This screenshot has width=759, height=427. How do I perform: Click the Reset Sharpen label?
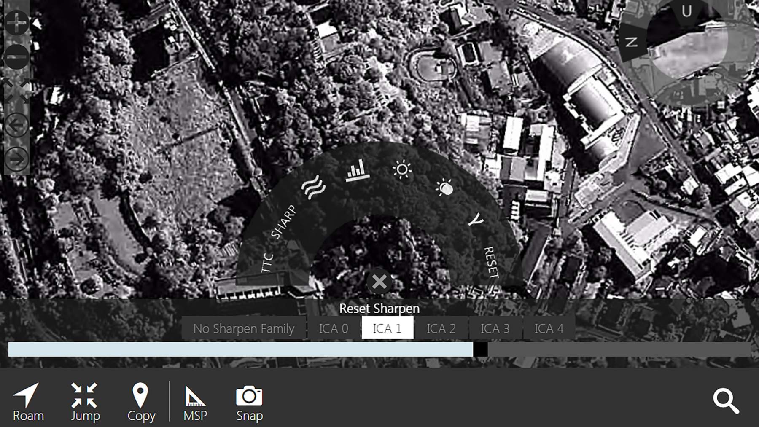379,309
